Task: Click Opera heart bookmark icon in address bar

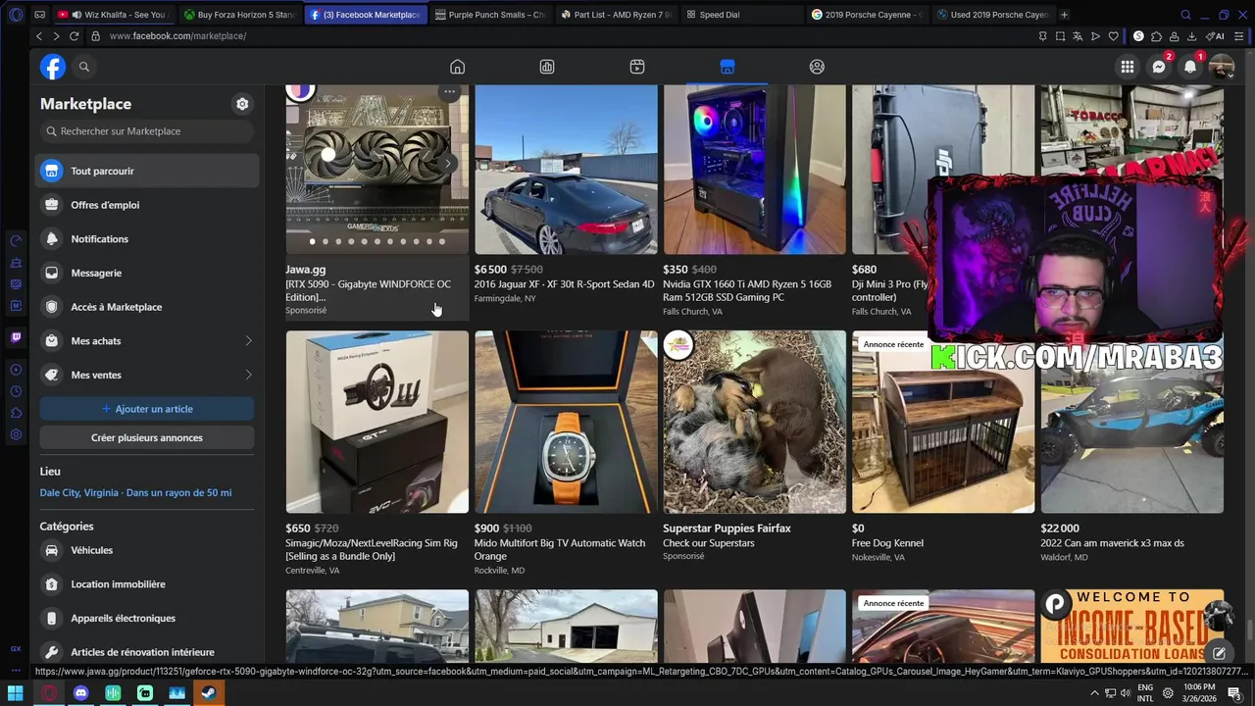Action: pos(1113,36)
